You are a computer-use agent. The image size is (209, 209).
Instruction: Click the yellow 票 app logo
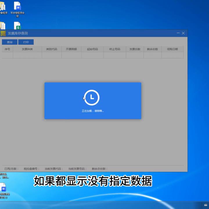[3, 33]
